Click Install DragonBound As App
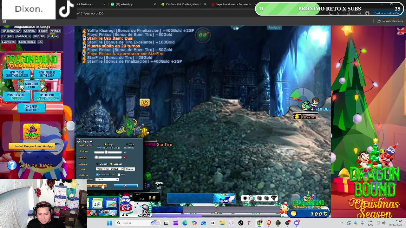The height and width of the screenshot is (228, 406). [32, 146]
